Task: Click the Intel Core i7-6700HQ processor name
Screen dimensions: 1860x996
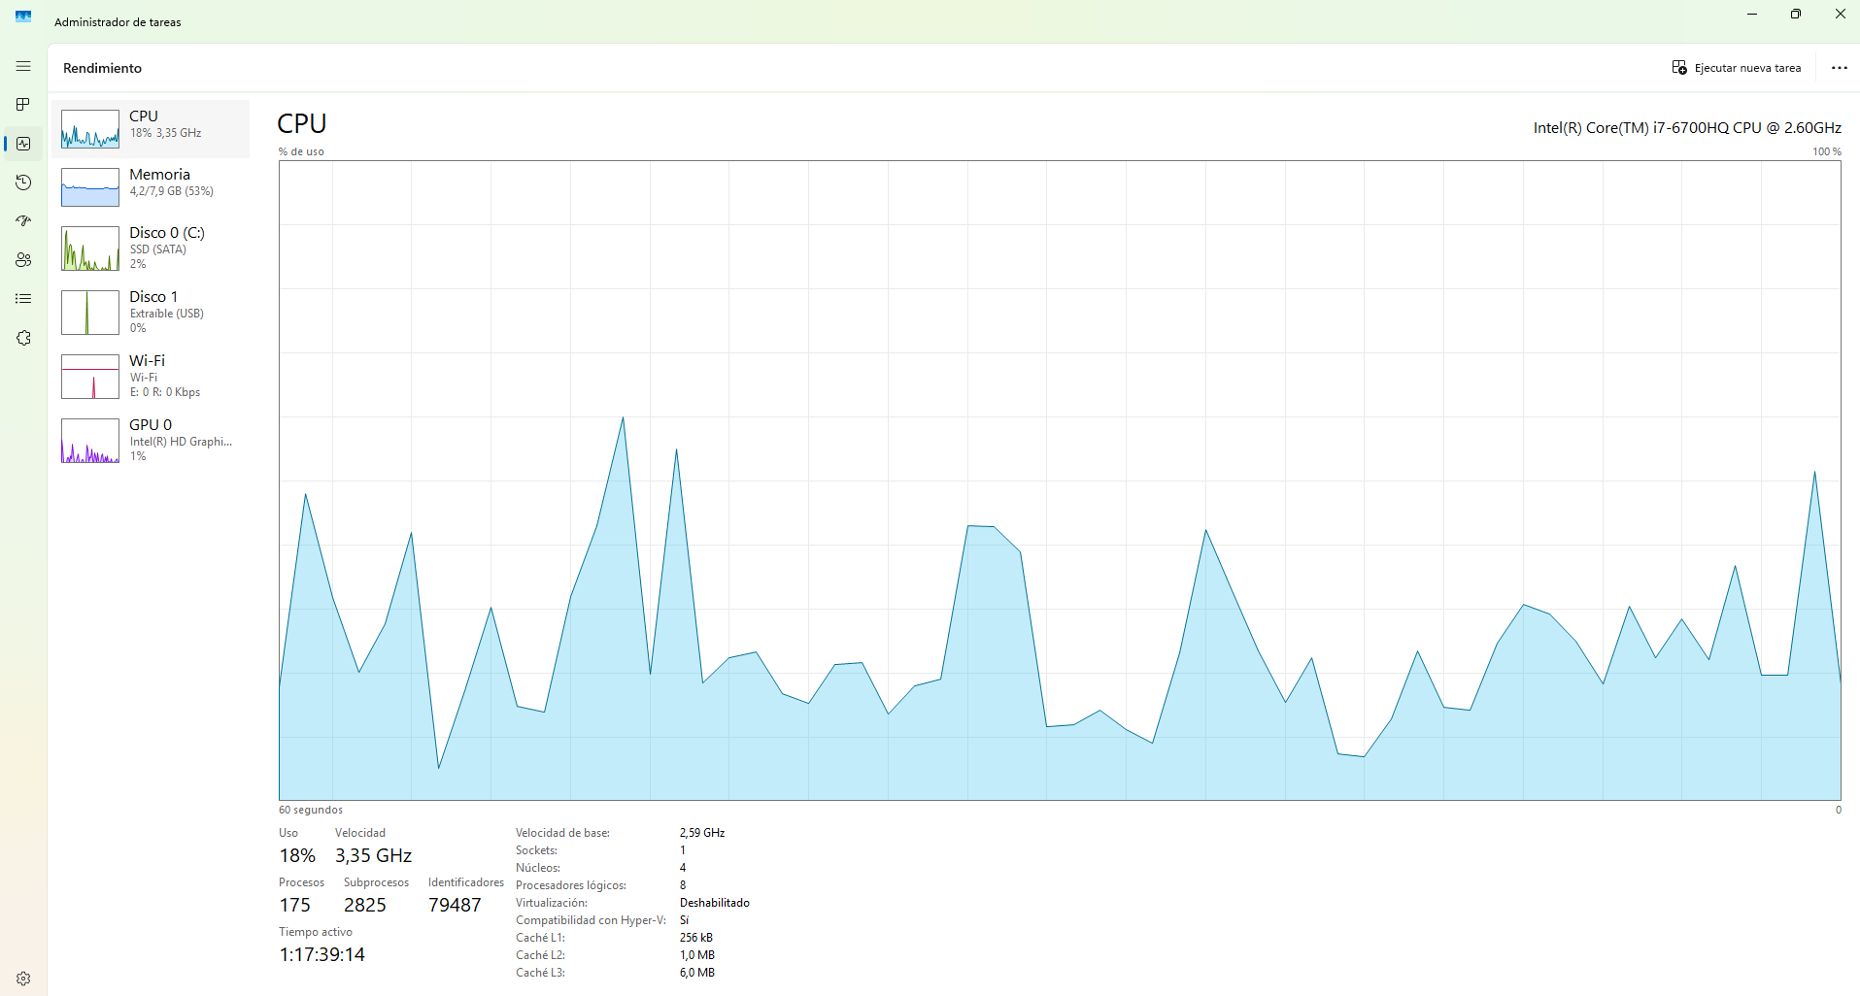Action: [1686, 128]
